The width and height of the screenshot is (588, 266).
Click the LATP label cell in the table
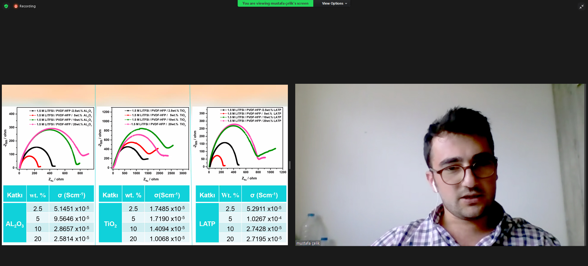pos(207,224)
